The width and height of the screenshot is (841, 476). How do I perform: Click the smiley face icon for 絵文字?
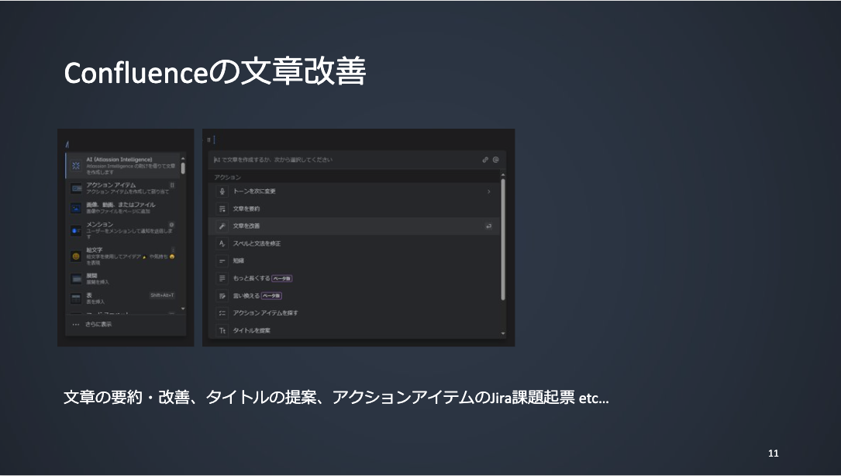(76, 257)
